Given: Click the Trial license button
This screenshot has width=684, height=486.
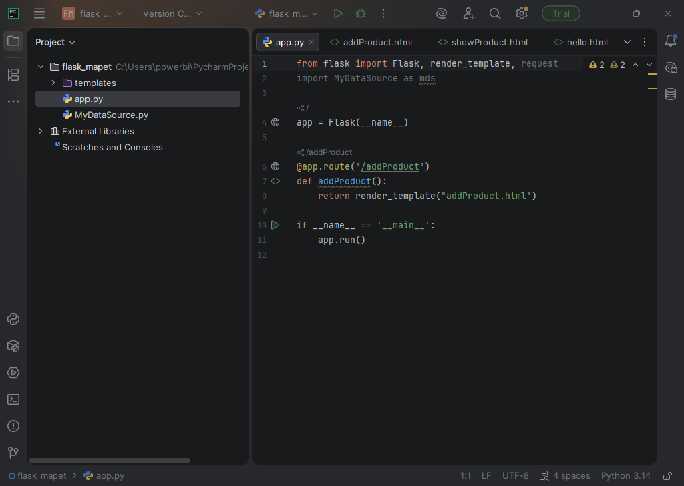Looking at the screenshot, I should coord(561,13).
